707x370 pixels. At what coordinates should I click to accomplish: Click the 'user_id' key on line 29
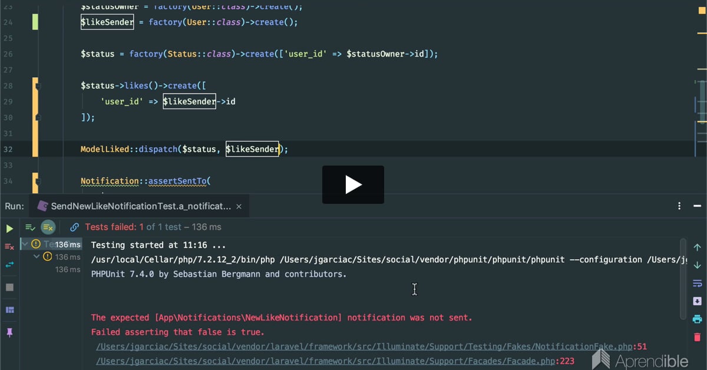tap(122, 102)
